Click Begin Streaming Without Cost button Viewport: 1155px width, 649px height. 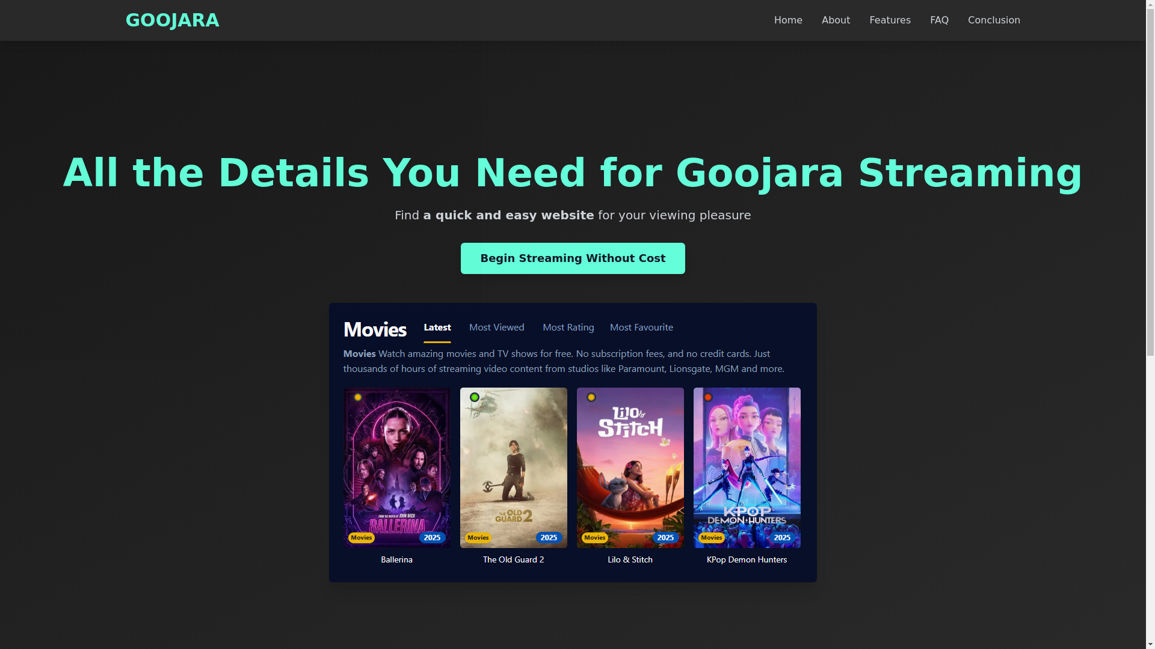click(573, 258)
